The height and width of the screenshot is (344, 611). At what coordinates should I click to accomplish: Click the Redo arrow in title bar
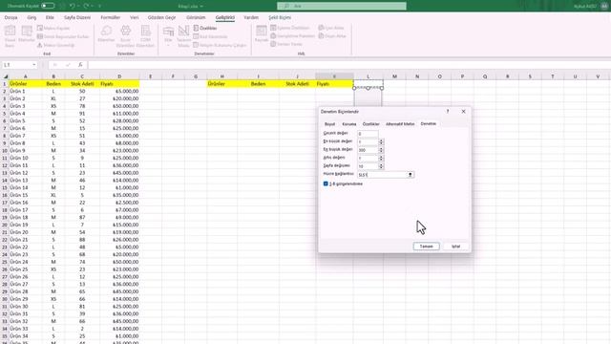point(86,6)
